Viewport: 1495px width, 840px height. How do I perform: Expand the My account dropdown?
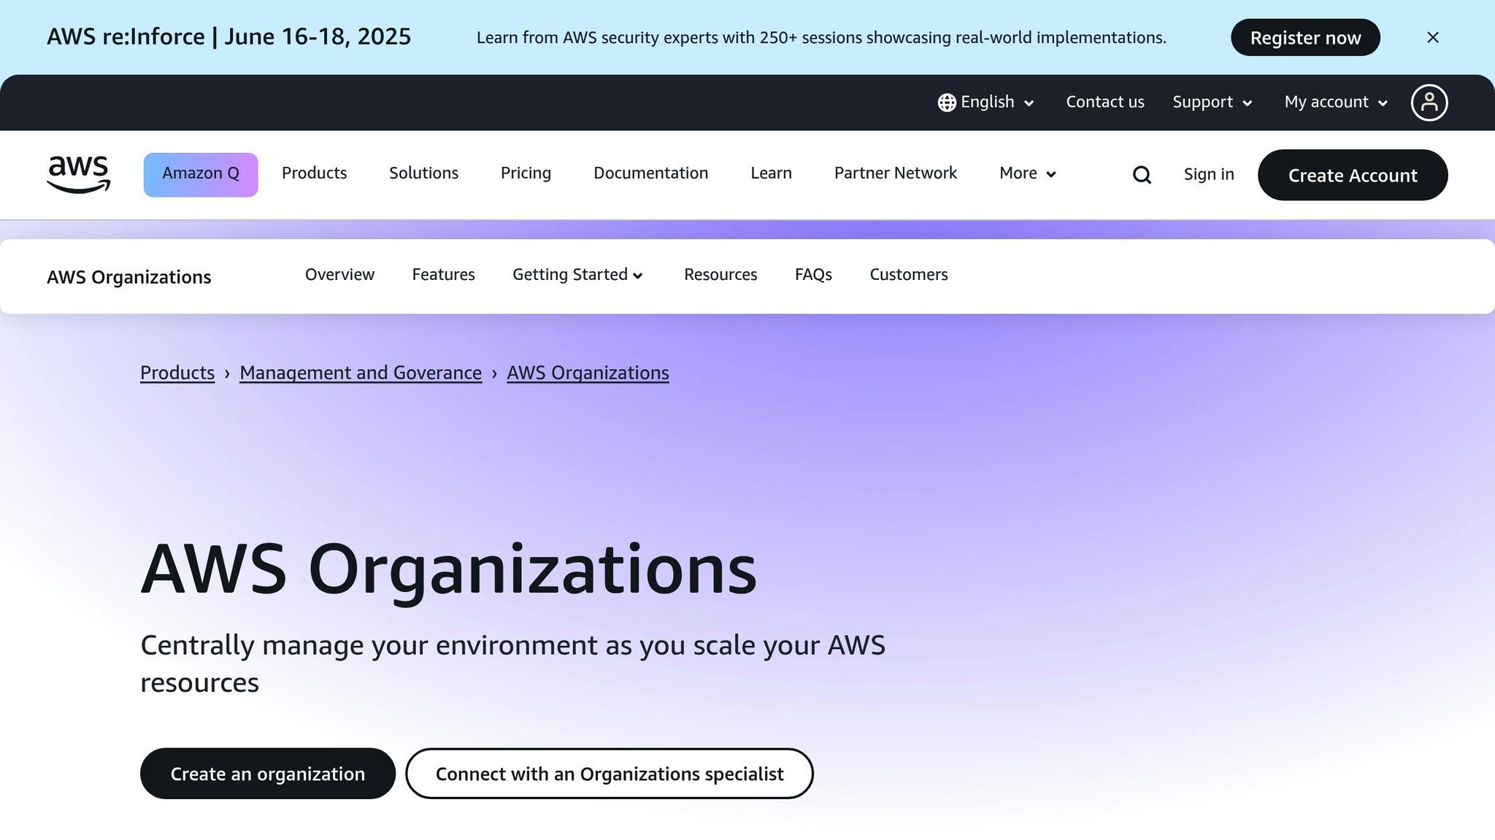[1335, 102]
